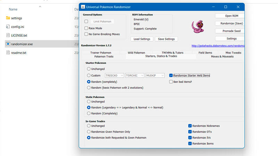
Task: Select randomizer.exe file name
Action: (x=22, y=44)
